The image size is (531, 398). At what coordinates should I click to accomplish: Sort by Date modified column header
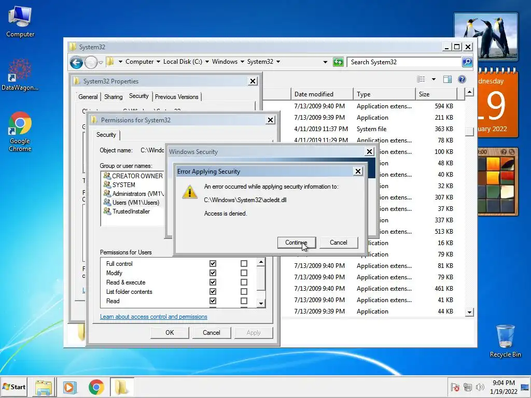tap(322, 94)
